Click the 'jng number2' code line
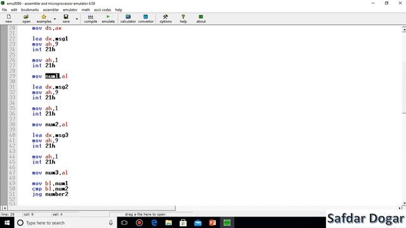Viewport: 406px width, 228px height. click(x=50, y=194)
